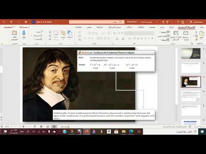
Task: Click the Windows Start button
Action: pyautogui.click(x=202, y=131)
